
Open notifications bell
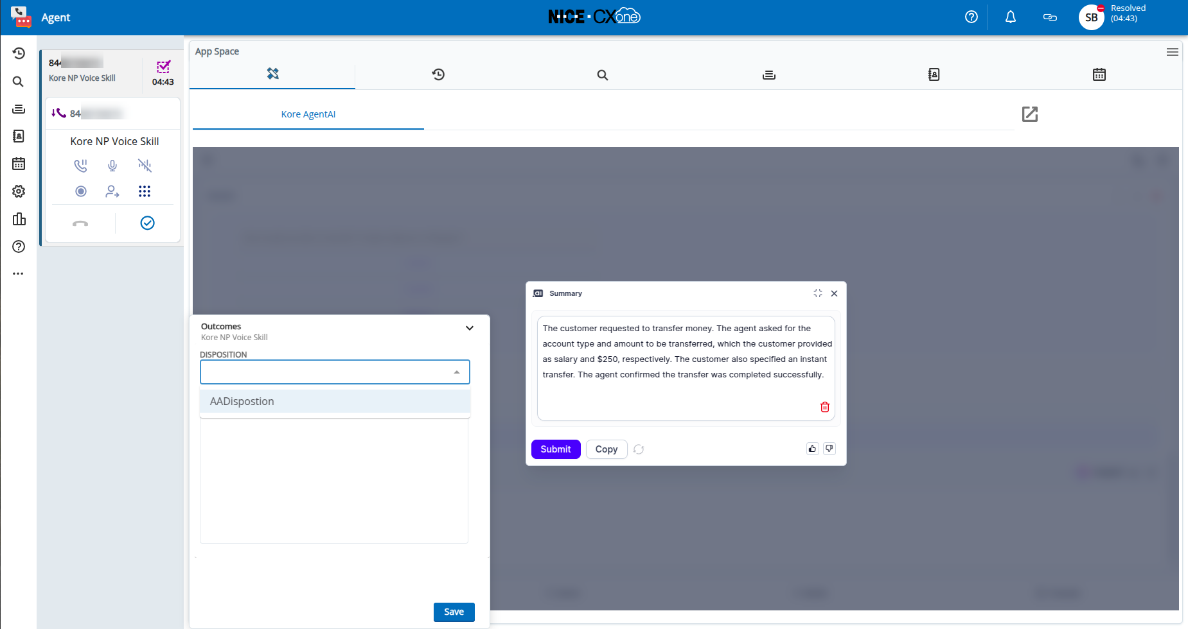tap(1011, 17)
